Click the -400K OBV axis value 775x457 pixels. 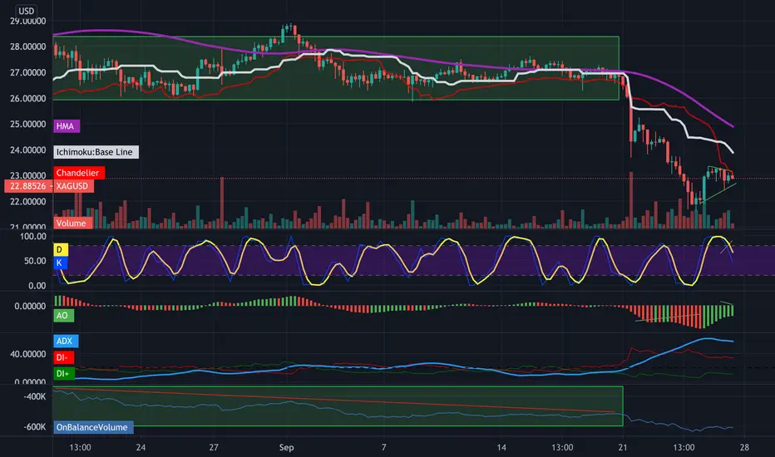point(35,396)
